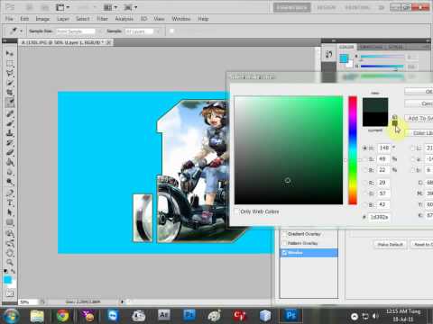This screenshot has width=433, height=324.
Task: Click the Windows Start button
Action: pos(11,316)
